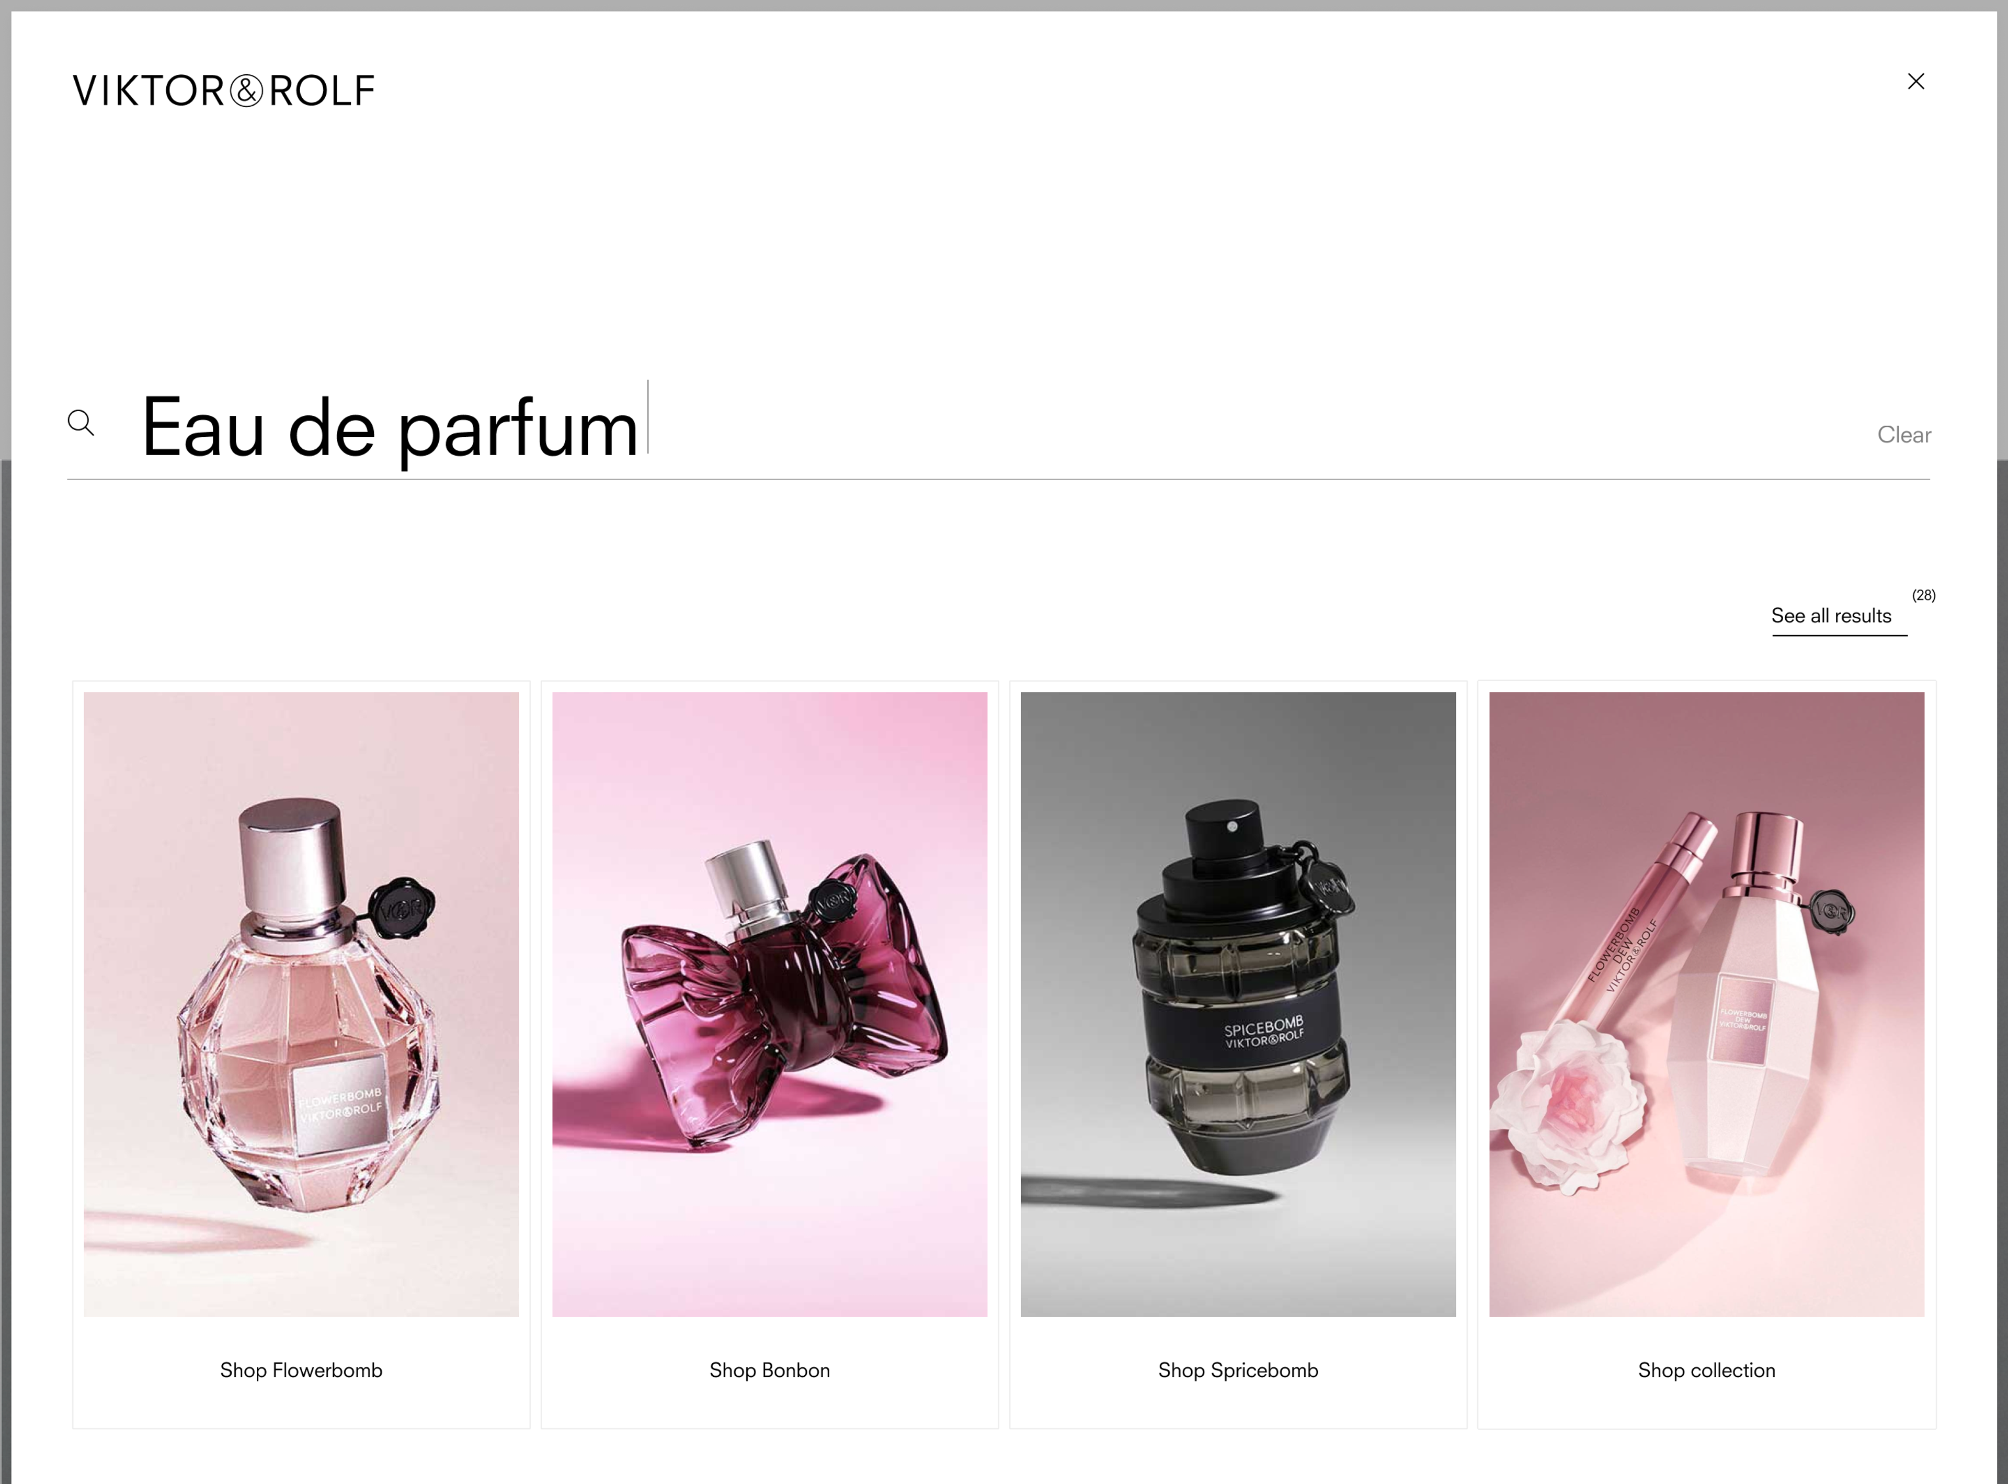Screen dimensions: 2008x1484
Task: Select the Shop collection link
Action: 1706,1370
